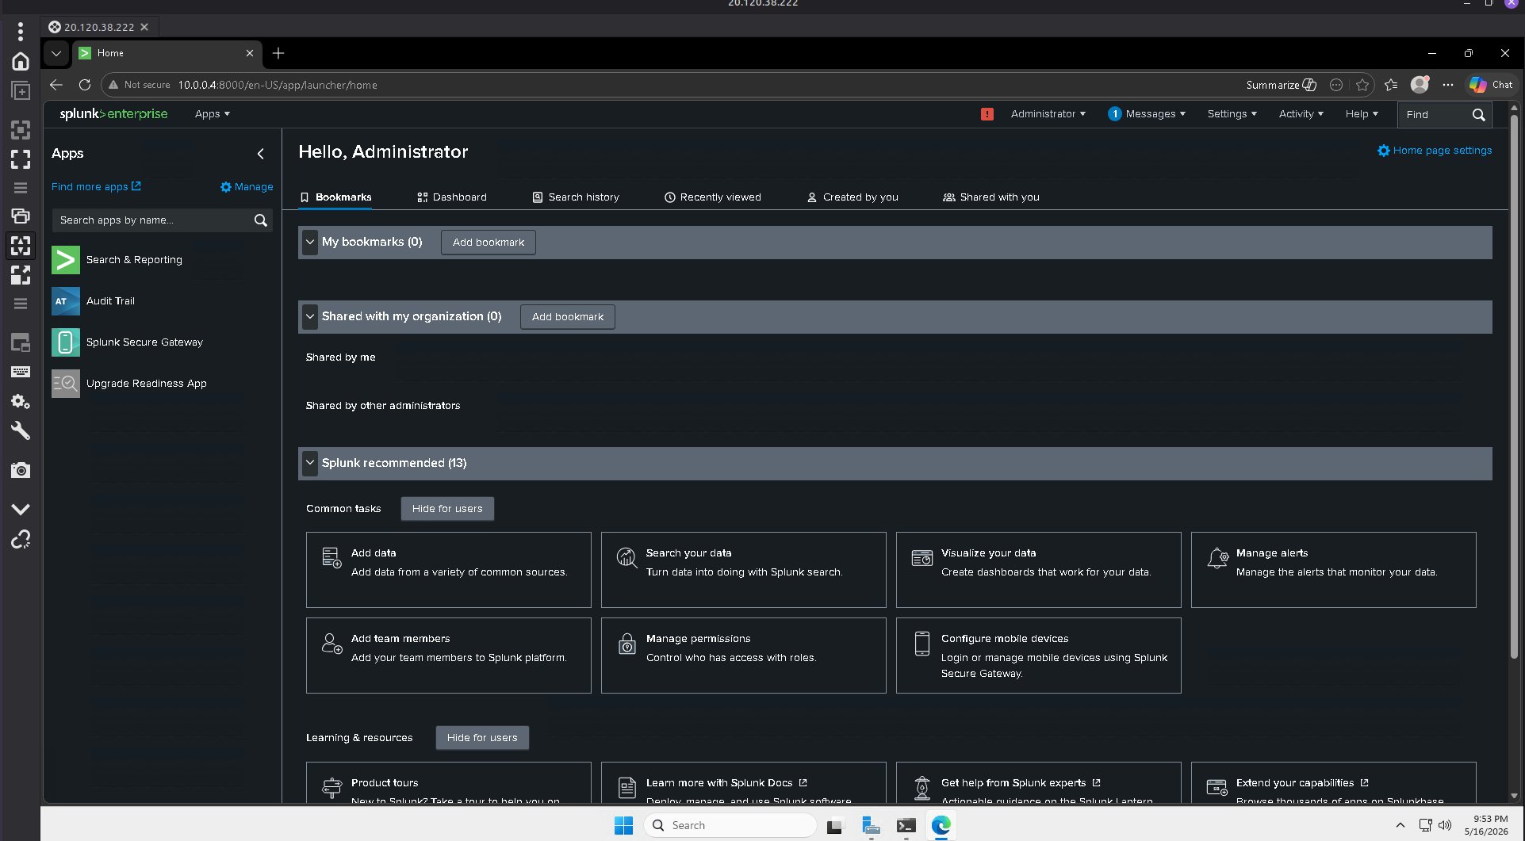Switch to the Recently viewed tab
This screenshot has height=841, width=1525.
tap(712, 197)
